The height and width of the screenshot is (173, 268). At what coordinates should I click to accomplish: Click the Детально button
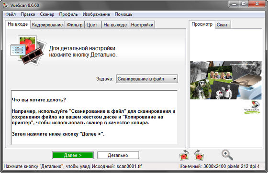point(118,155)
